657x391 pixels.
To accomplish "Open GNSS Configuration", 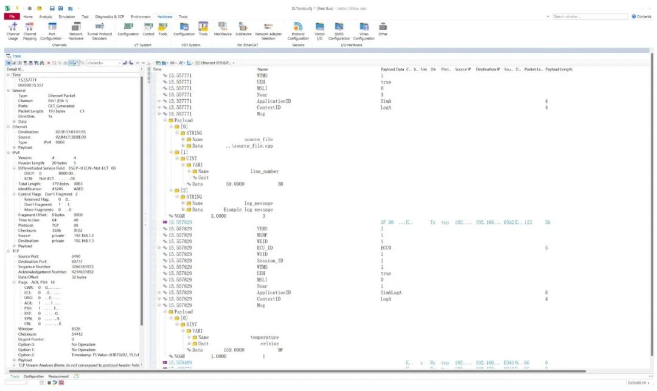I will click(339, 30).
